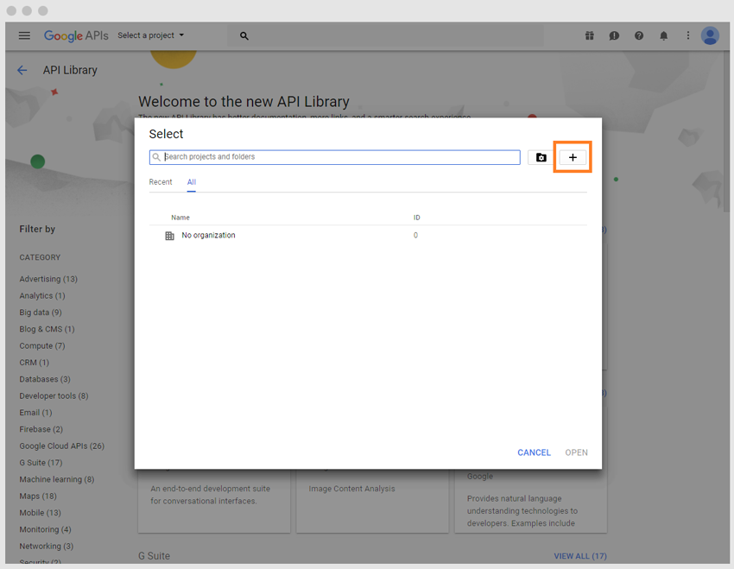
Task: Open the three-dot utilities menu
Action: (688, 35)
